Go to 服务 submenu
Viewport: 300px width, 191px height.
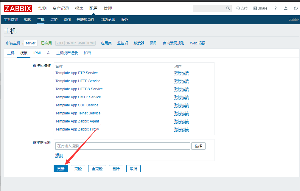coord(124,20)
